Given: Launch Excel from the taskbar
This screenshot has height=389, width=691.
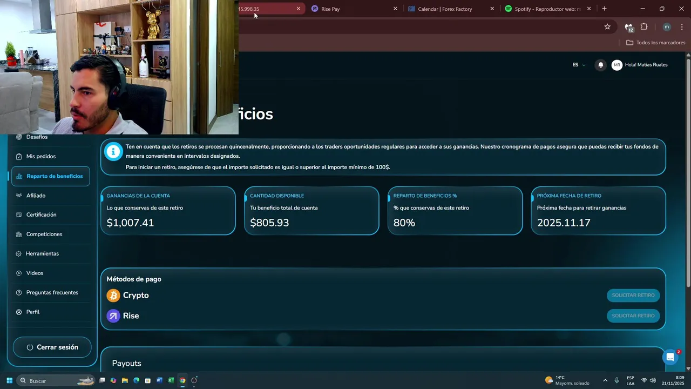Looking at the screenshot, I should (171, 380).
